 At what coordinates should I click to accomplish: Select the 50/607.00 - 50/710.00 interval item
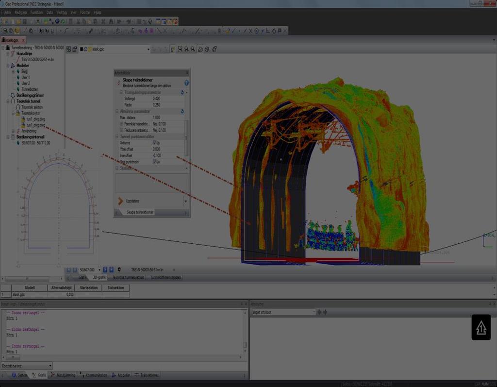click(35, 143)
